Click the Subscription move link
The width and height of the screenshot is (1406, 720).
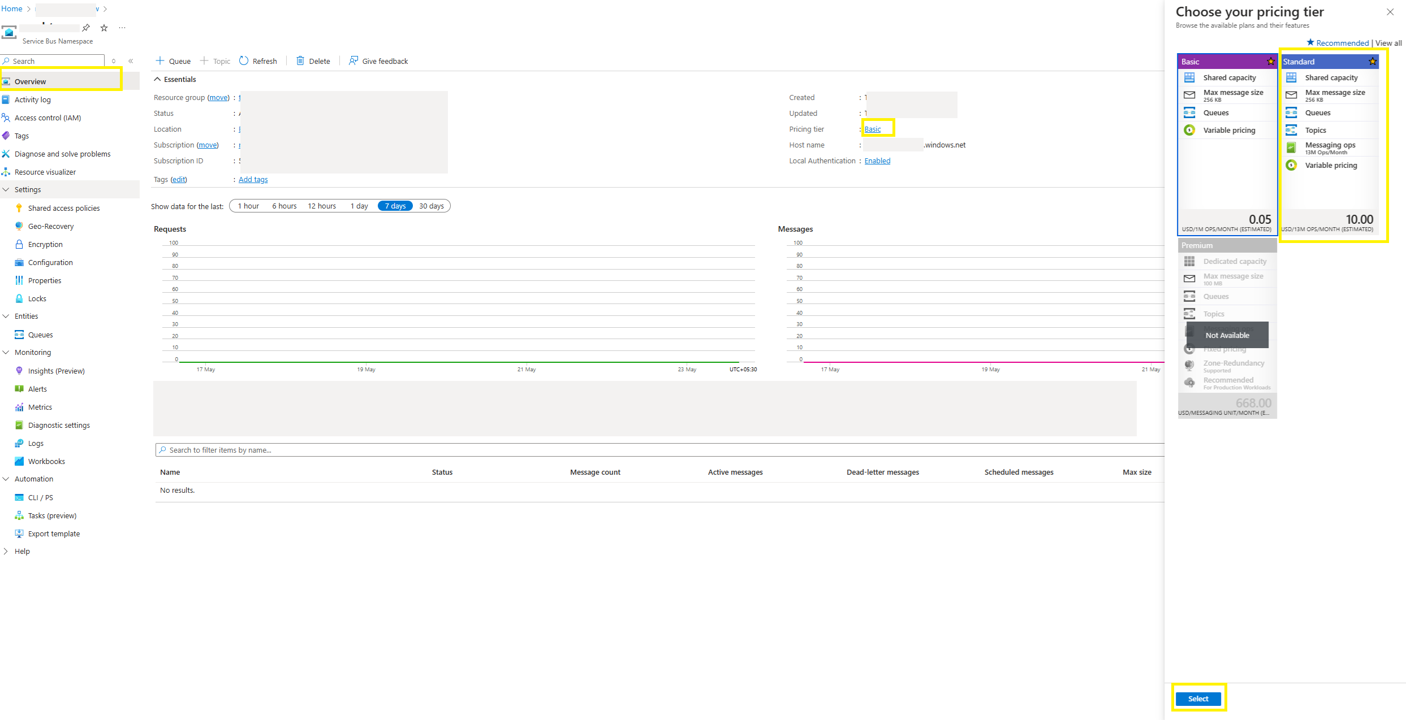[208, 145]
